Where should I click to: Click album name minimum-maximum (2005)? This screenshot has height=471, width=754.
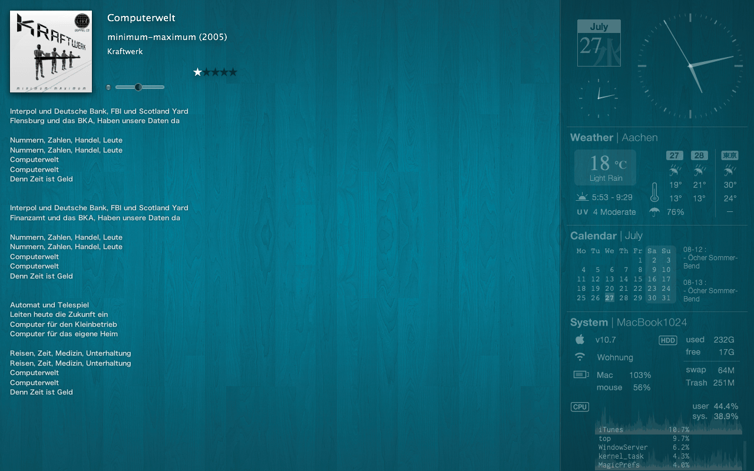point(167,37)
